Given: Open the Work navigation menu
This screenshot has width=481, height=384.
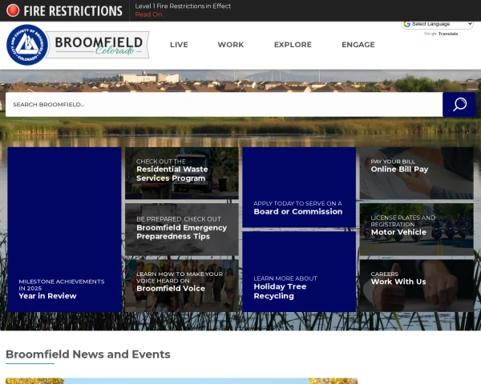Looking at the screenshot, I should pos(230,45).
